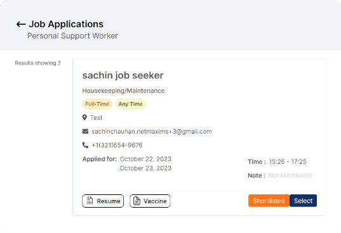Viewport: 341px width, 233px height.
Task: Click the Results showing 2 text
Action: click(38, 63)
